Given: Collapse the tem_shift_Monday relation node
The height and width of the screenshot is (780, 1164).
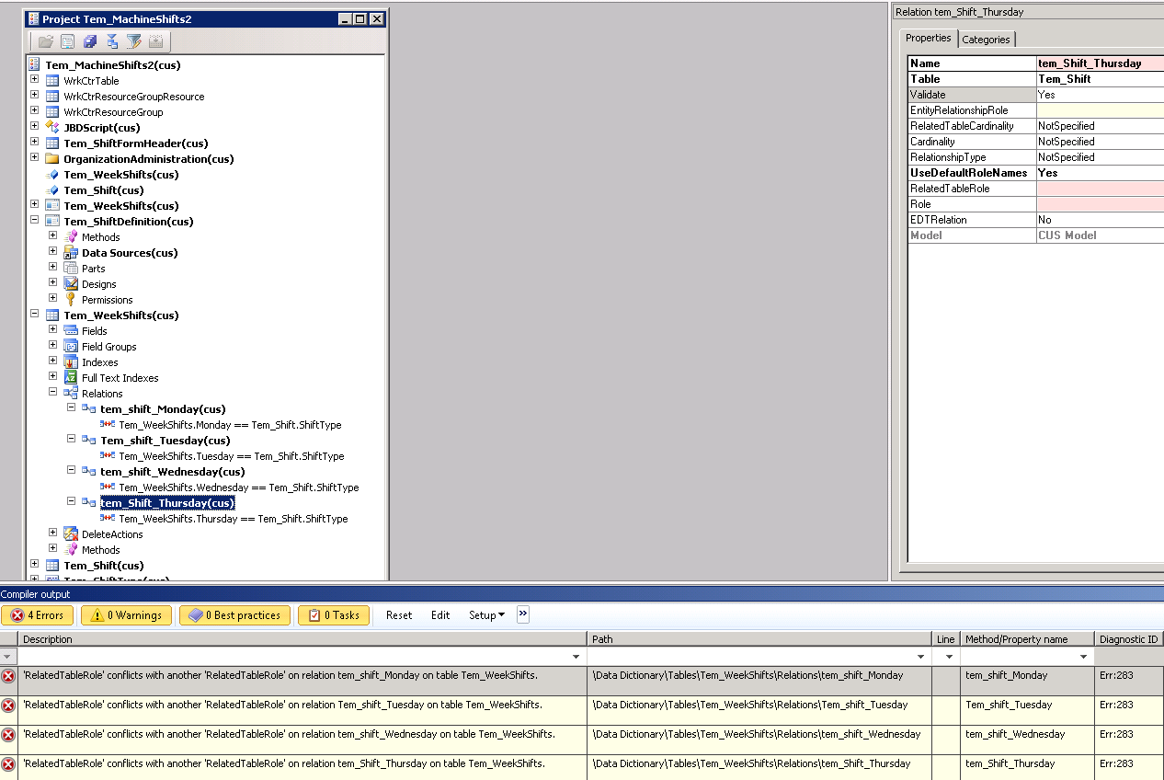Looking at the screenshot, I should pos(72,408).
